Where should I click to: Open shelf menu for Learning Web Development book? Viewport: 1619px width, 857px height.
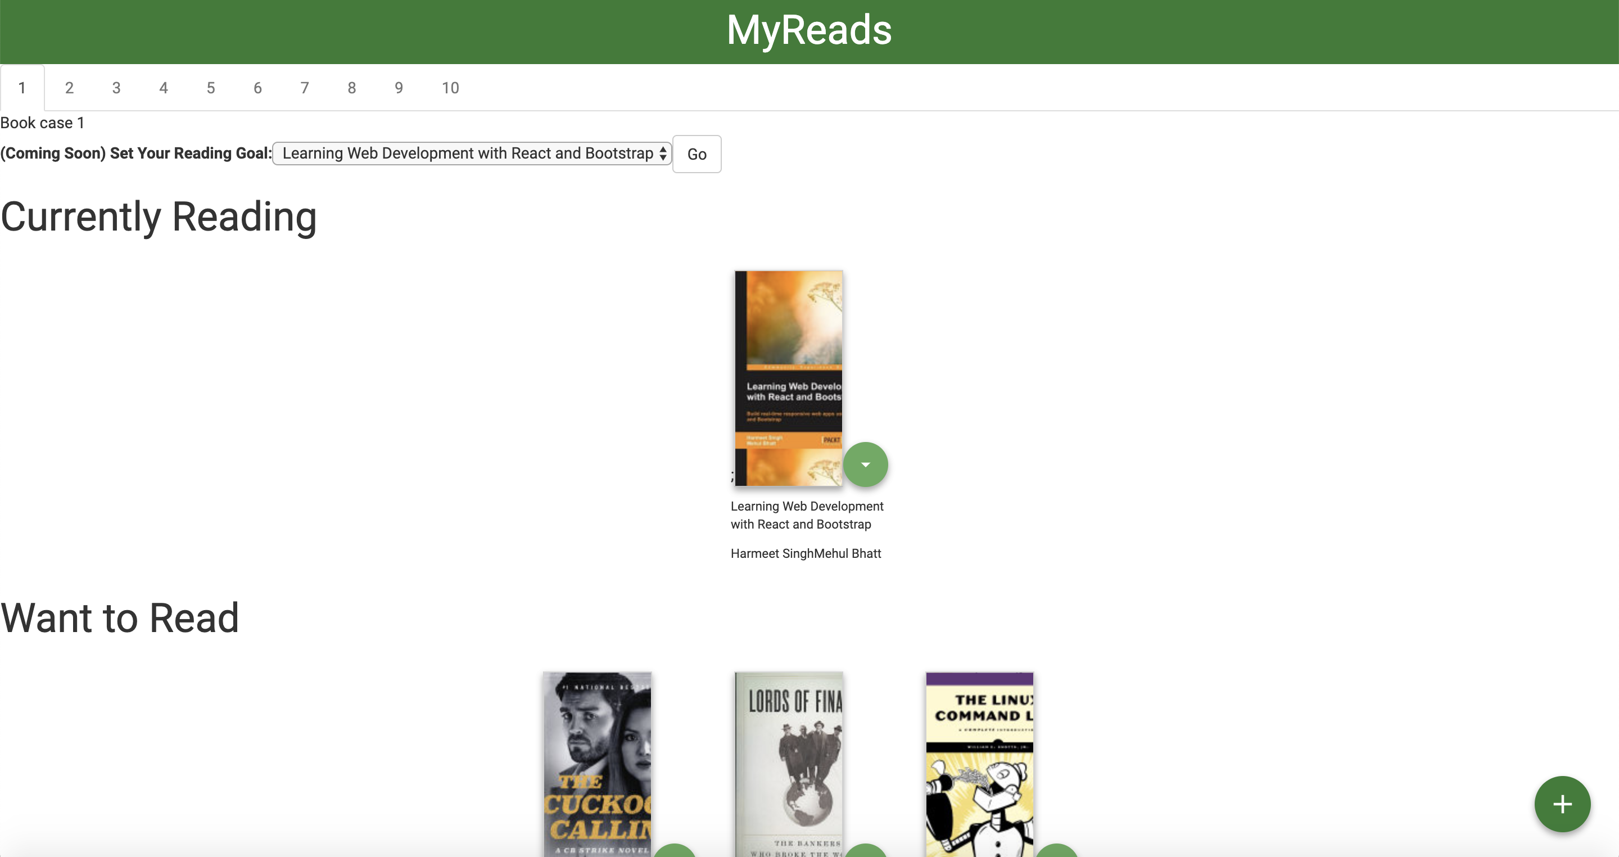pyautogui.click(x=866, y=464)
